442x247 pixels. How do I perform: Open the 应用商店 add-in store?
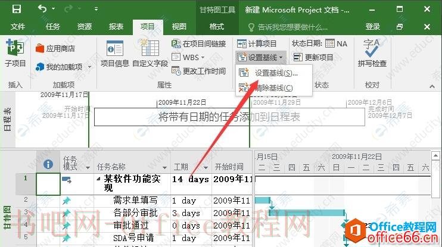pyautogui.click(x=55, y=48)
